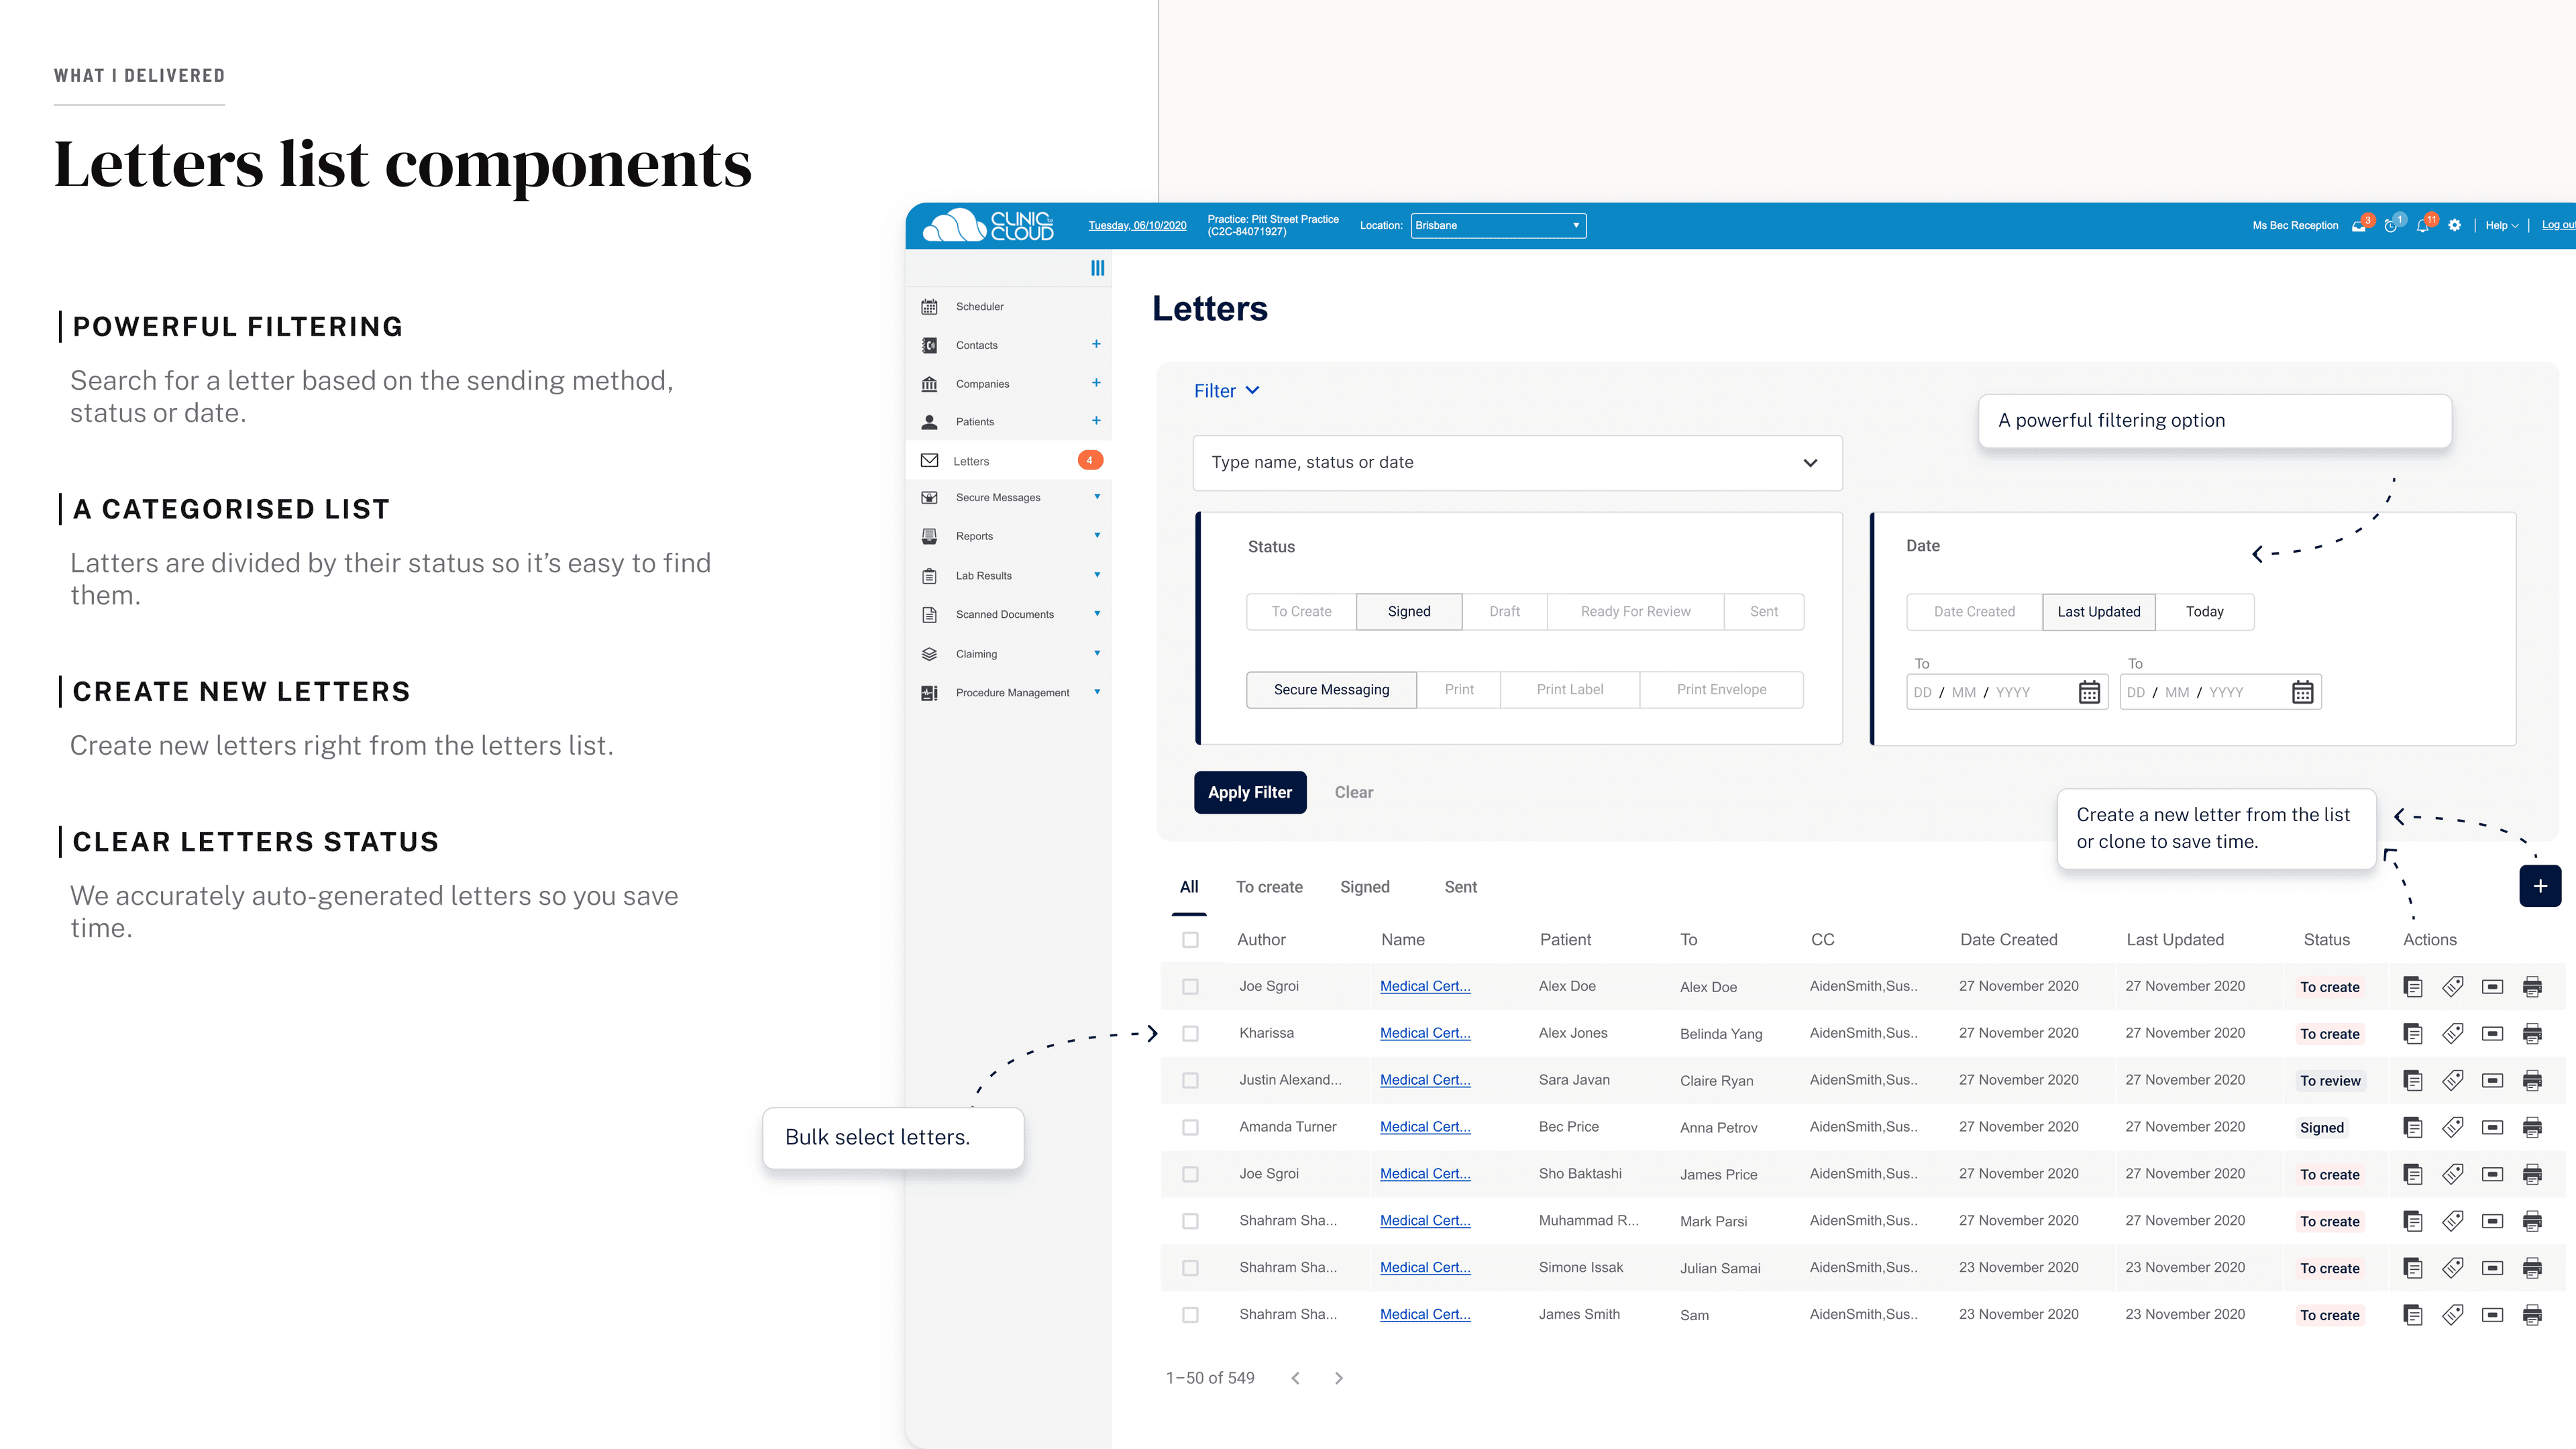Tick the select-all checkbox in table header

pyautogui.click(x=1190, y=940)
